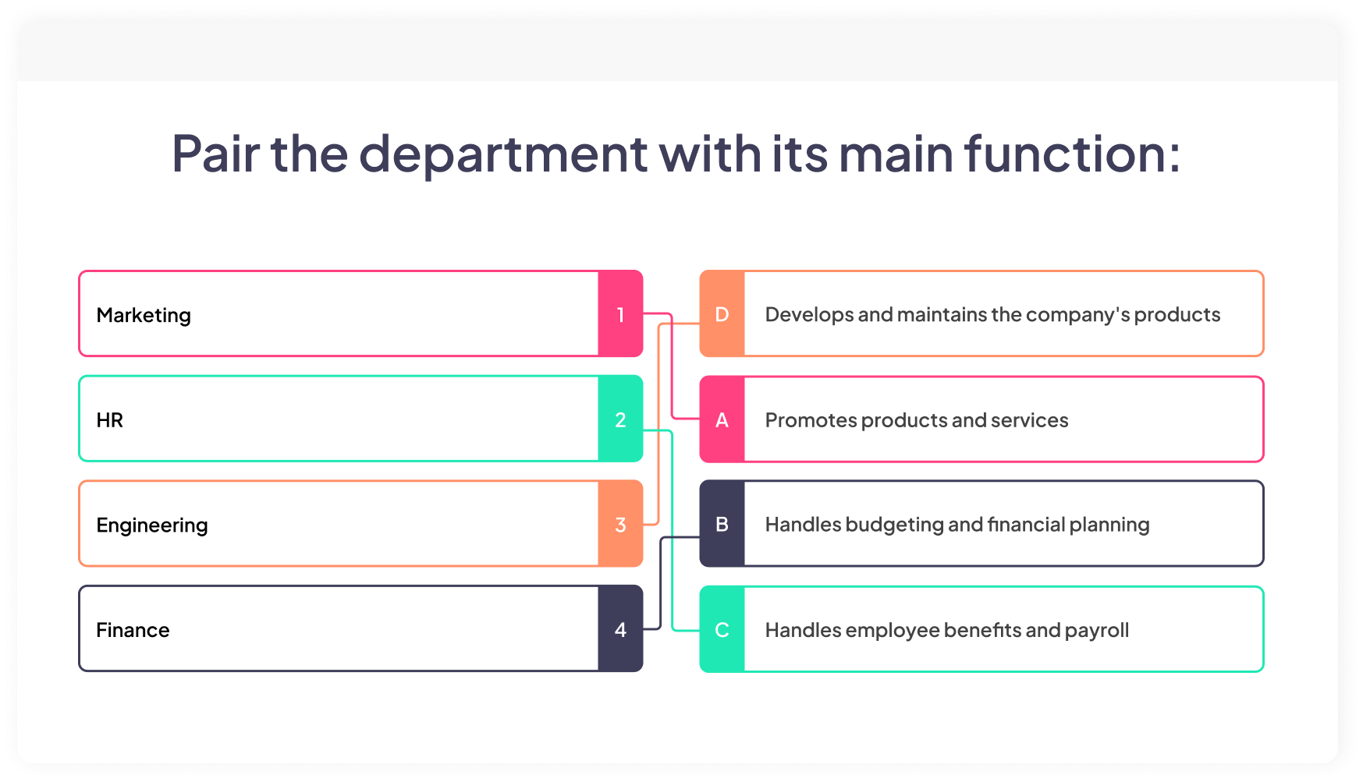
Task: Click the pink letter A badge
Action: pyautogui.click(x=722, y=419)
